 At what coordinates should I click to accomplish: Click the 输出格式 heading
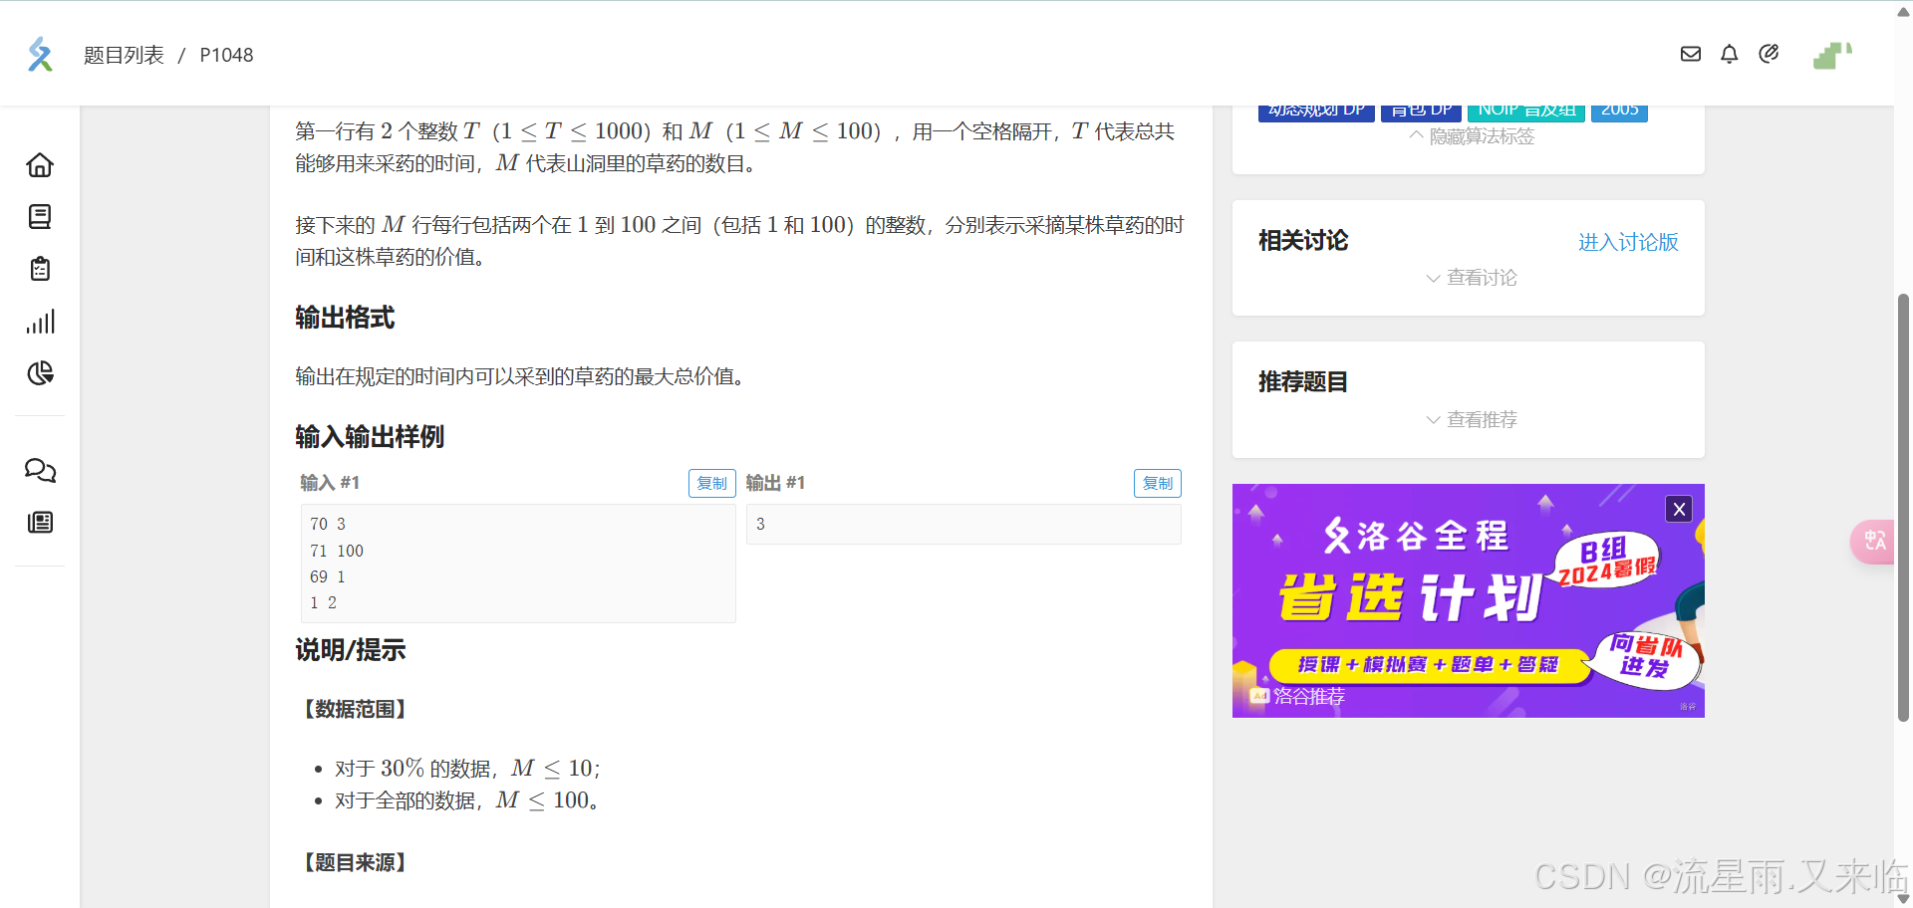(x=345, y=318)
